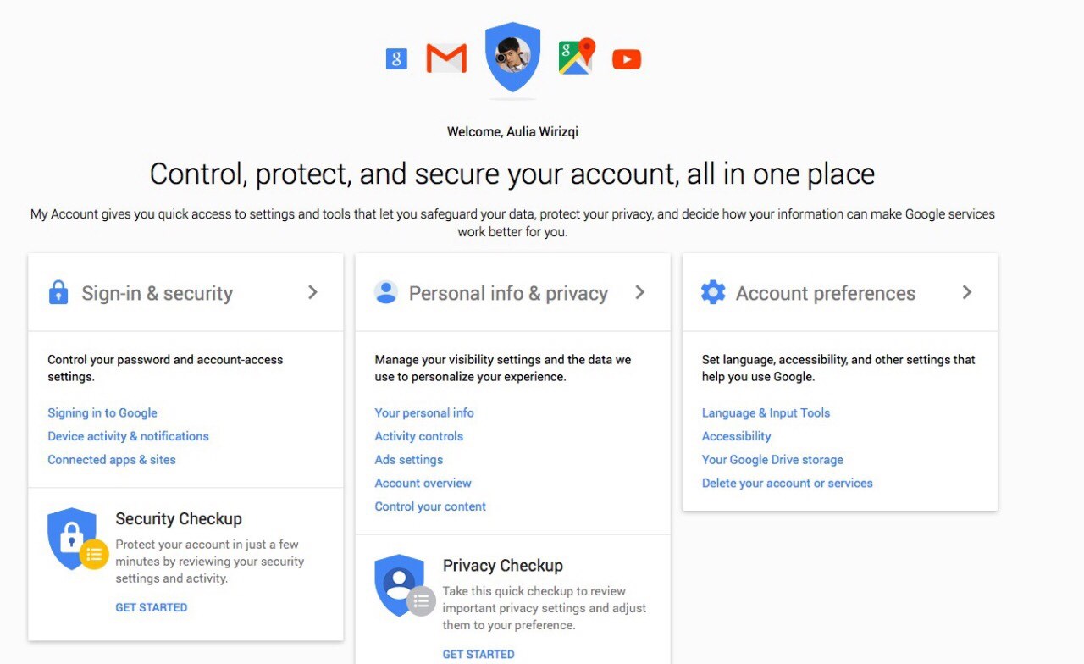Expand Personal info & privacy chevron
The width and height of the screenshot is (1084, 664).
tap(639, 292)
